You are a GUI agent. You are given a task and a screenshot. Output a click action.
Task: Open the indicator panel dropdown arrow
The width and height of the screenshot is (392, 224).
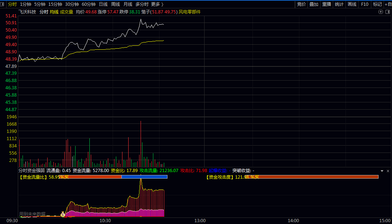point(382,171)
